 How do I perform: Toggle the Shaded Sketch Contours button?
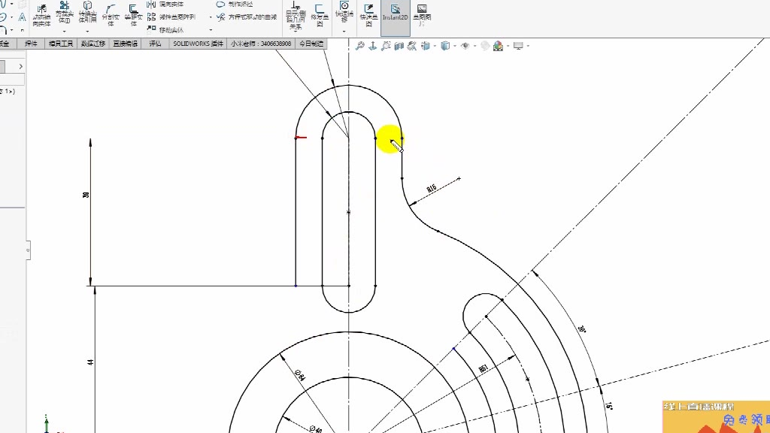tap(422, 15)
